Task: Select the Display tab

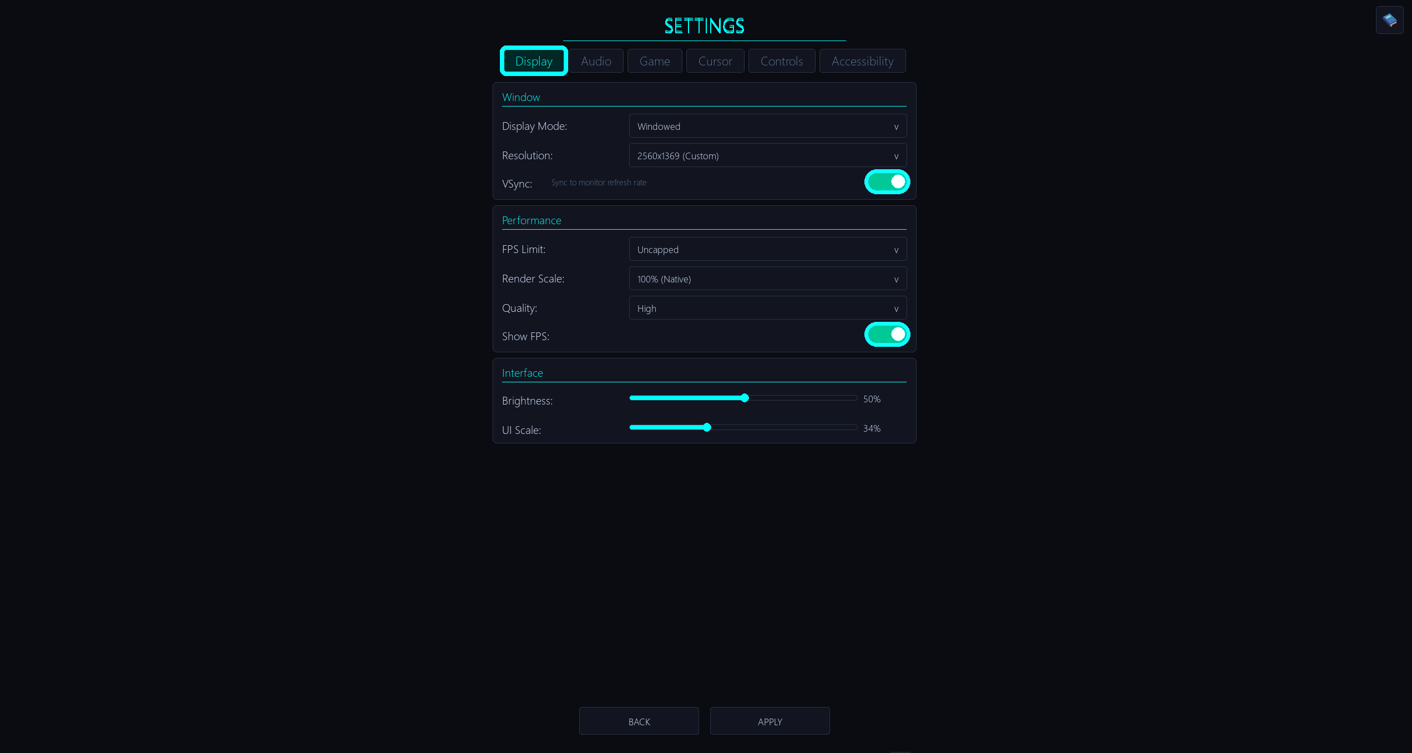Action: tap(534, 61)
